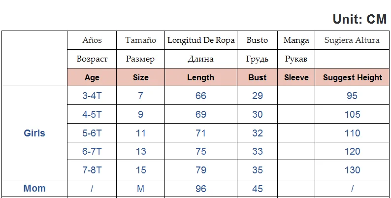Select the length value 66
The height and width of the screenshot is (198, 391).
click(201, 96)
